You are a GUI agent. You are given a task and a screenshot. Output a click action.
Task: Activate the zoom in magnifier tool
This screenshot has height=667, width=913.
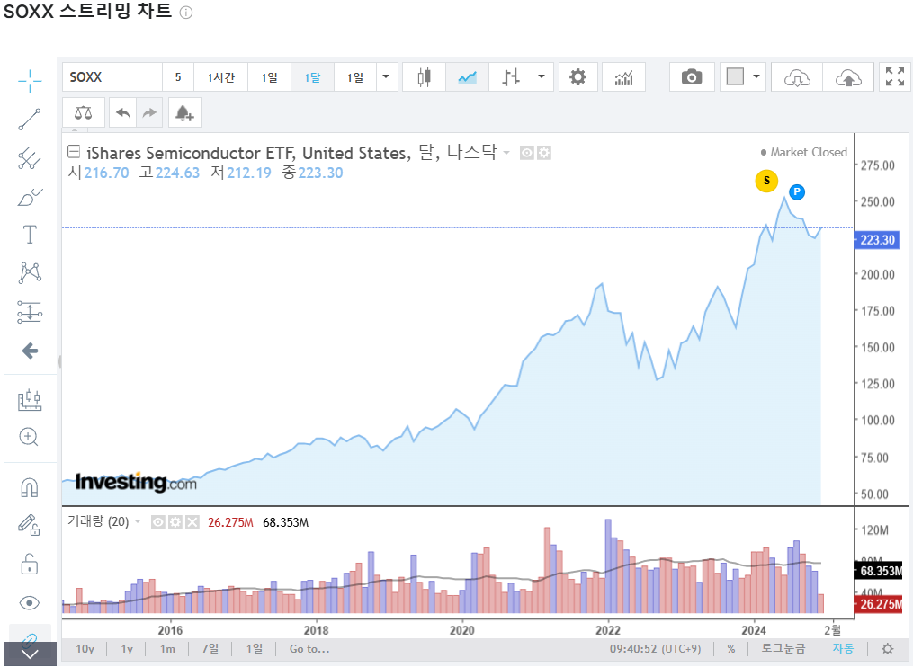[x=29, y=437]
